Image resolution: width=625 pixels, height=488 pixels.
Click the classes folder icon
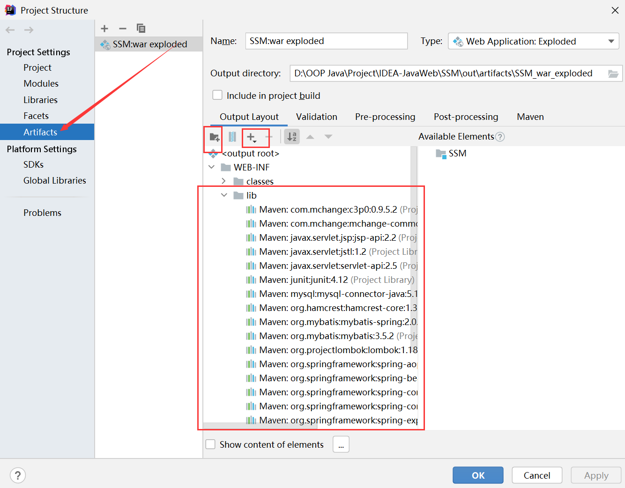tap(238, 181)
